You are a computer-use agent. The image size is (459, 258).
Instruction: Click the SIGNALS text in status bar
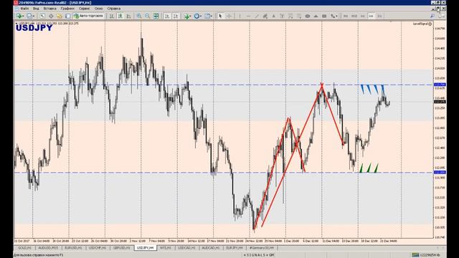(259, 255)
